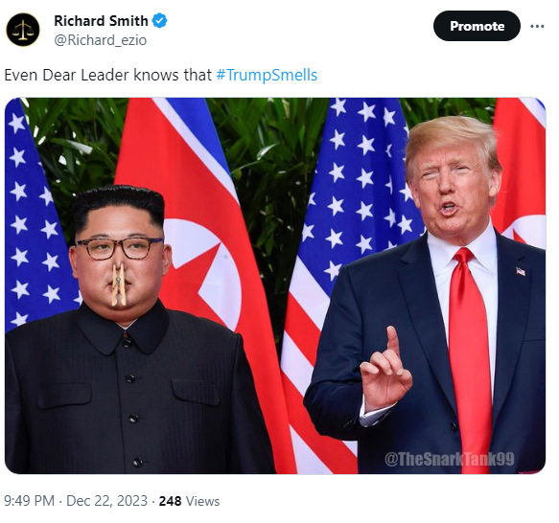Screen dimensions: 559x523
Task: Click the Promote button
Action: (x=477, y=26)
